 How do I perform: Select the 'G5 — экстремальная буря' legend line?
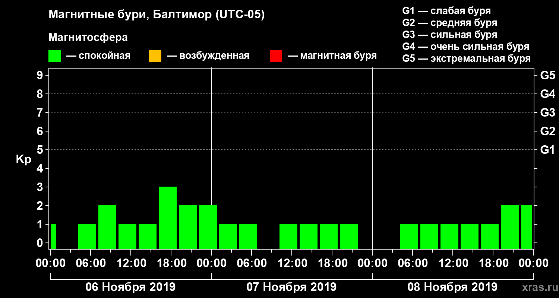coord(466,58)
